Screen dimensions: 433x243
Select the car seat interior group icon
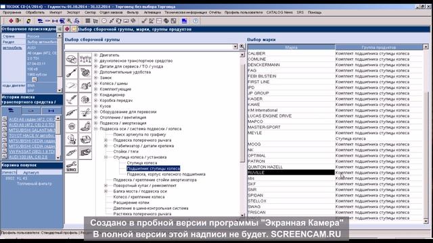pos(85,126)
